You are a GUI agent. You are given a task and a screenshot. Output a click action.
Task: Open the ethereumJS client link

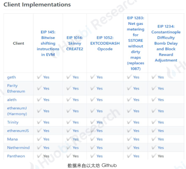point(18,131)
